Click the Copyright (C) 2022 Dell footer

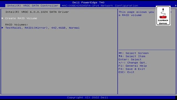(x=87, y=97)
